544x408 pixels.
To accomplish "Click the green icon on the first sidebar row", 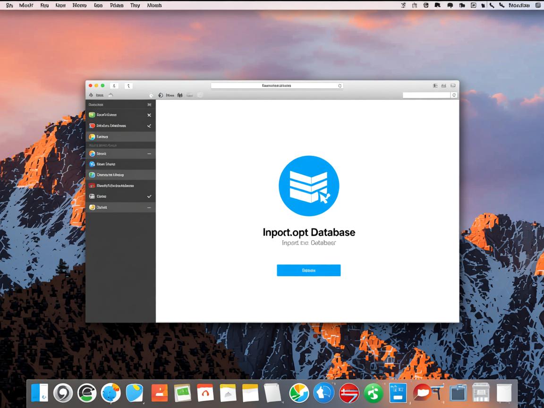I will pos(92,115).
